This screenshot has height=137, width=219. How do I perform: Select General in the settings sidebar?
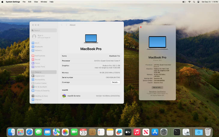click(x=44, y=72)
